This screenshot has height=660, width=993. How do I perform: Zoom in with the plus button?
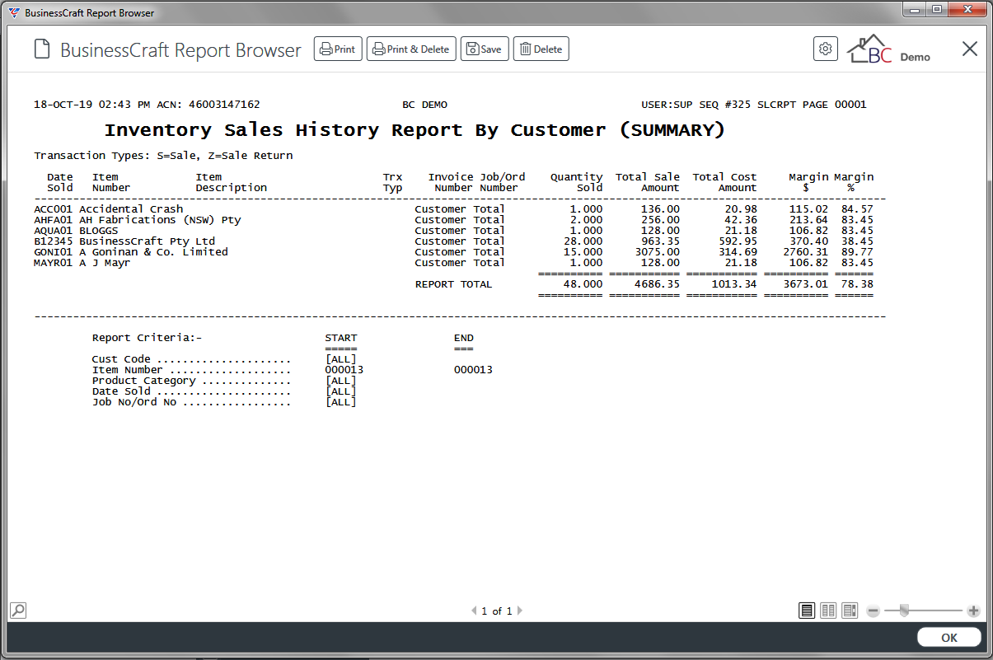[x=973, y=611]
